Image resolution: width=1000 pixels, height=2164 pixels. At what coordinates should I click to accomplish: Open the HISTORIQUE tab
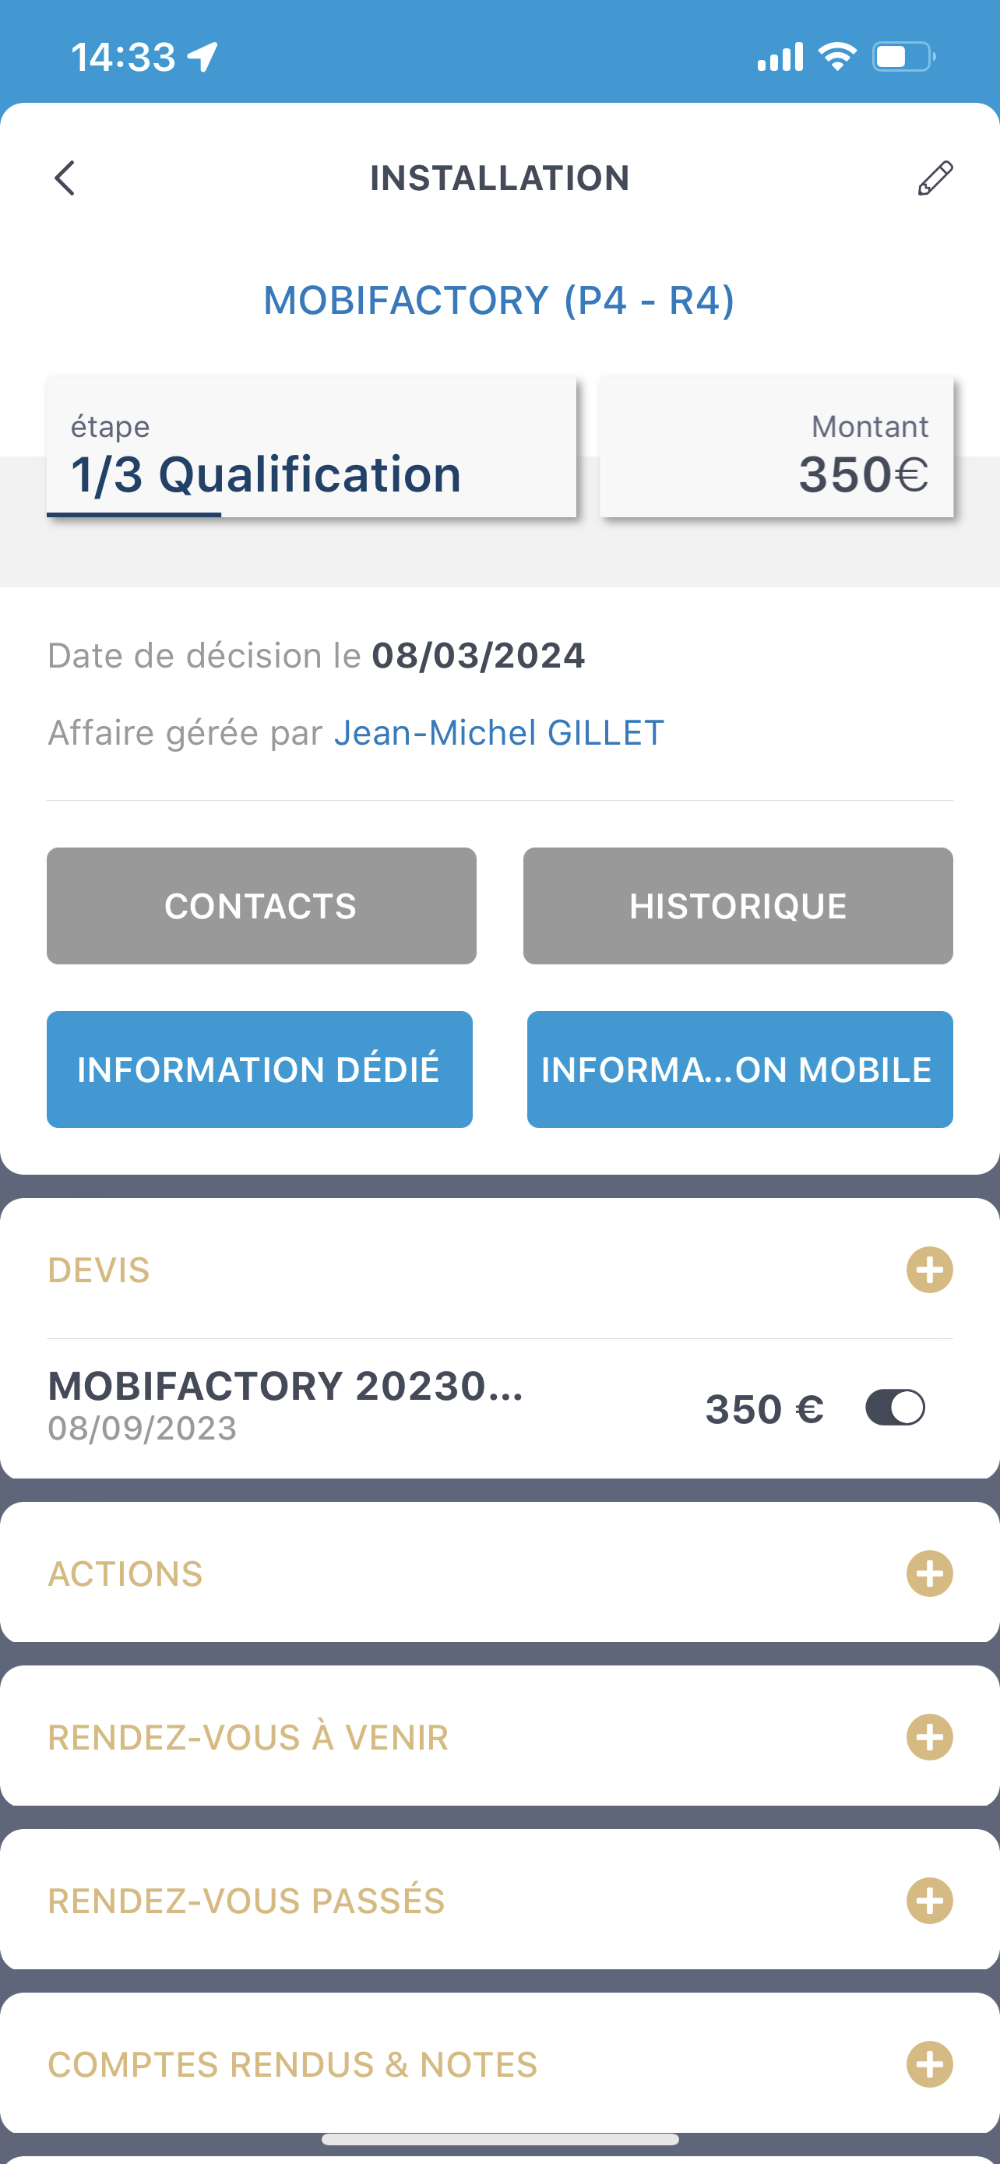pyautogui.click(x=738, y=906)
